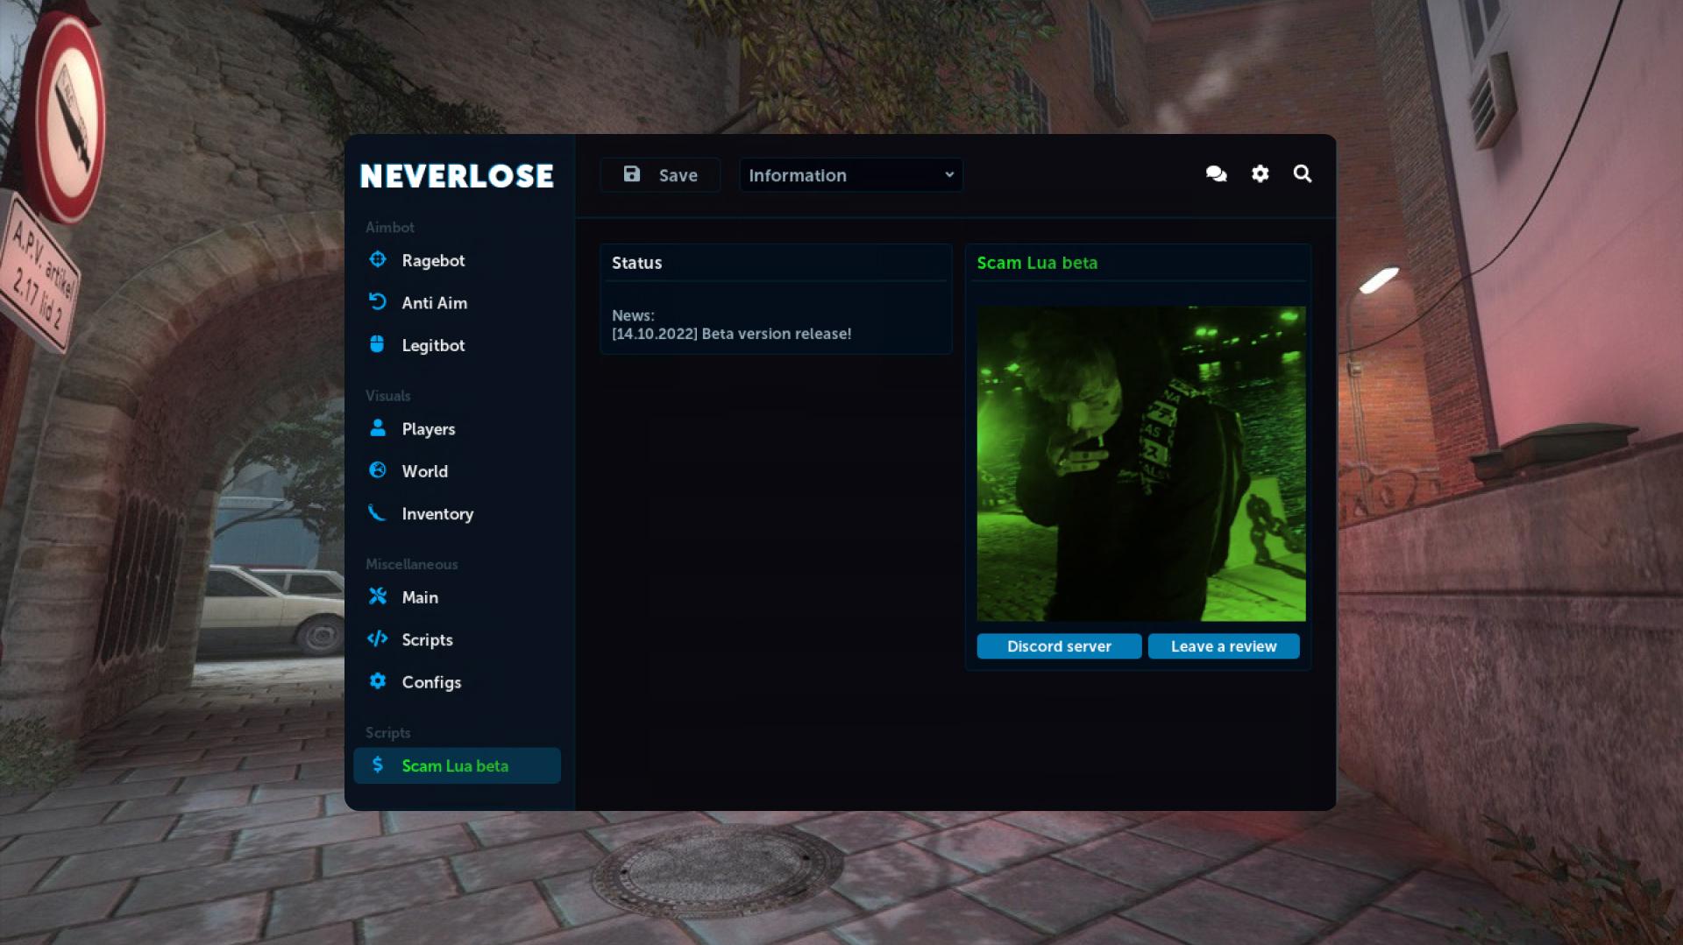Click the Configs gear icon
Screen dimensions: 1683x945
[377, 681]
